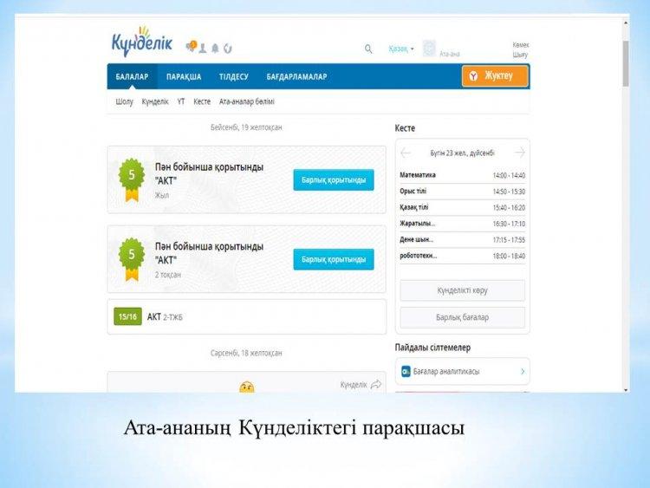This screenshot has height=488, width=650.
Task: Open the search magnifier icon
Action: coord(368,49)
